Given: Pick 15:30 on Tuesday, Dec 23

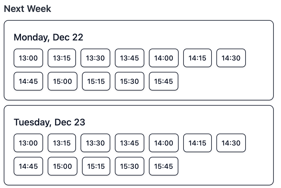Looking at the screenshot, I should pyautogui.click(x=129, y=166).
